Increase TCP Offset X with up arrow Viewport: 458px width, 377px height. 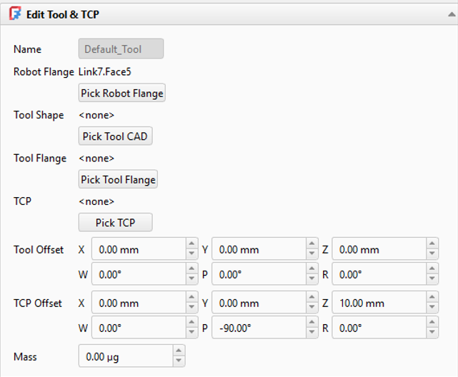[191, 297]
